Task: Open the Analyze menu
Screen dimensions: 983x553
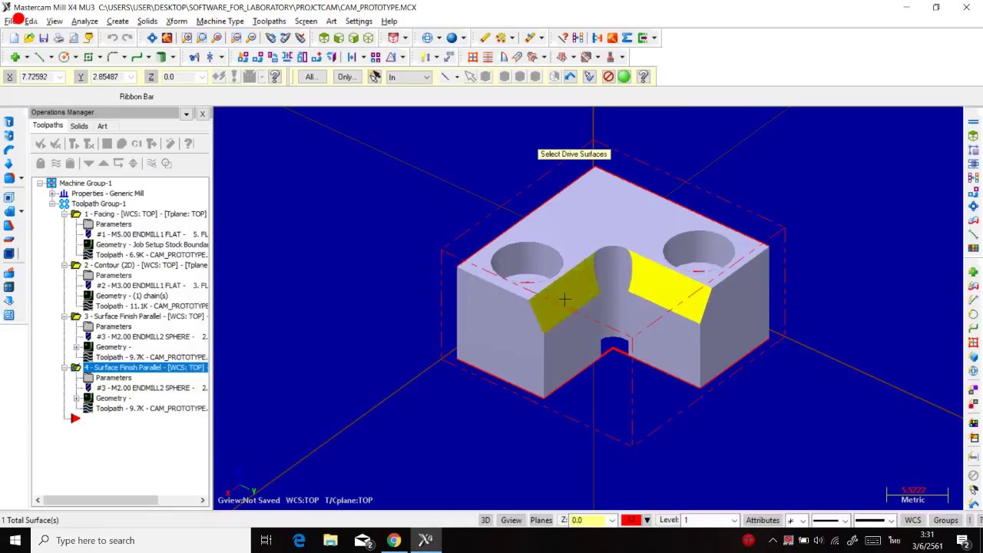Action: point(84,21)
